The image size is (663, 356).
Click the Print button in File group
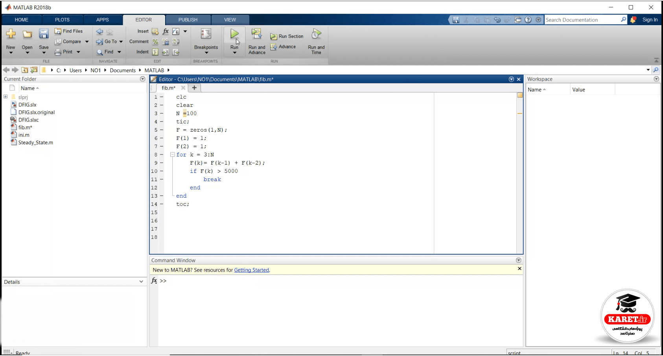pyautogui.click(x=64, y=51)
